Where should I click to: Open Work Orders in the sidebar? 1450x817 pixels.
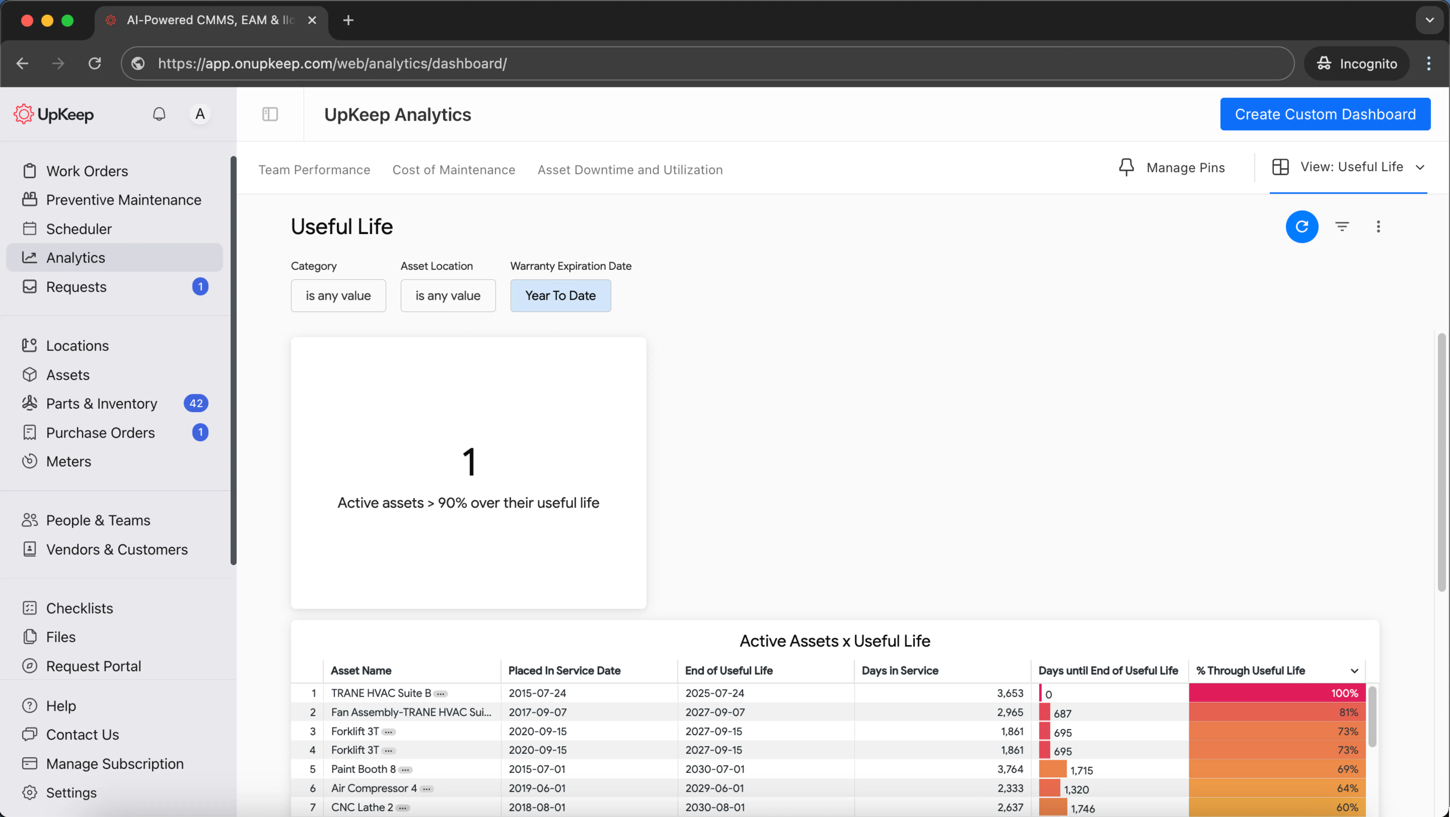(x=87, y=171)
